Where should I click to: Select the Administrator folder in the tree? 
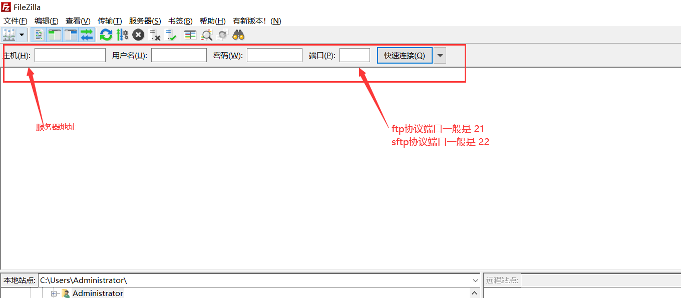point(98,293)
